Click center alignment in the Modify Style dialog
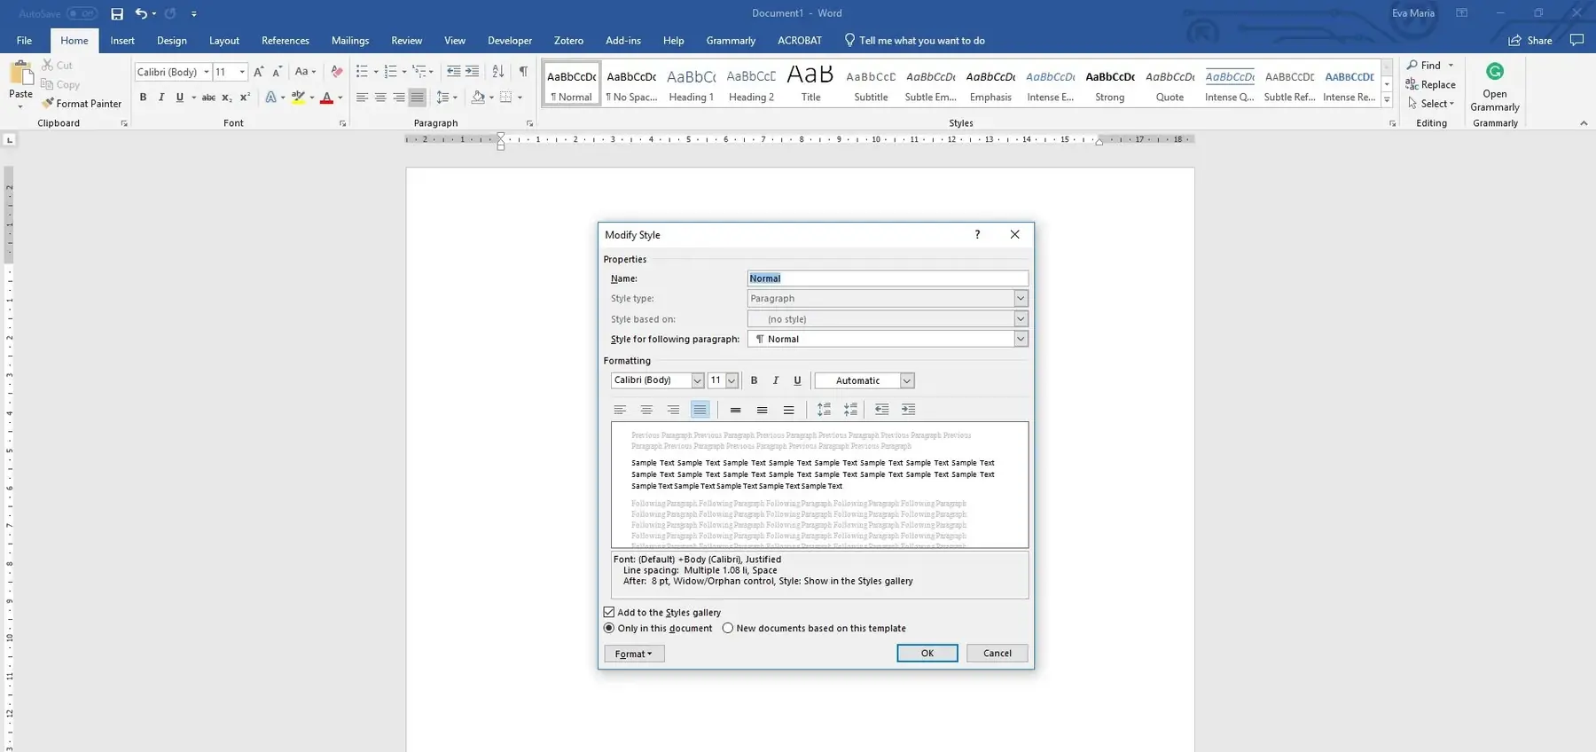 [646, 410]
